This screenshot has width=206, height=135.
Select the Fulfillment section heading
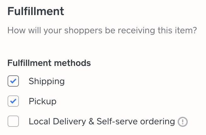point(36,12)
